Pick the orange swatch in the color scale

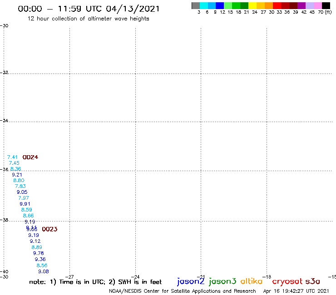pos(269,5)
